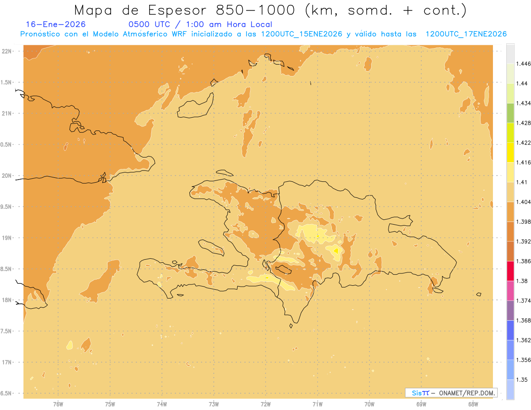Pick the blue swatch between 1.362 and 1.368
This screenshot has height=410, width=531.
coord(510,330)
